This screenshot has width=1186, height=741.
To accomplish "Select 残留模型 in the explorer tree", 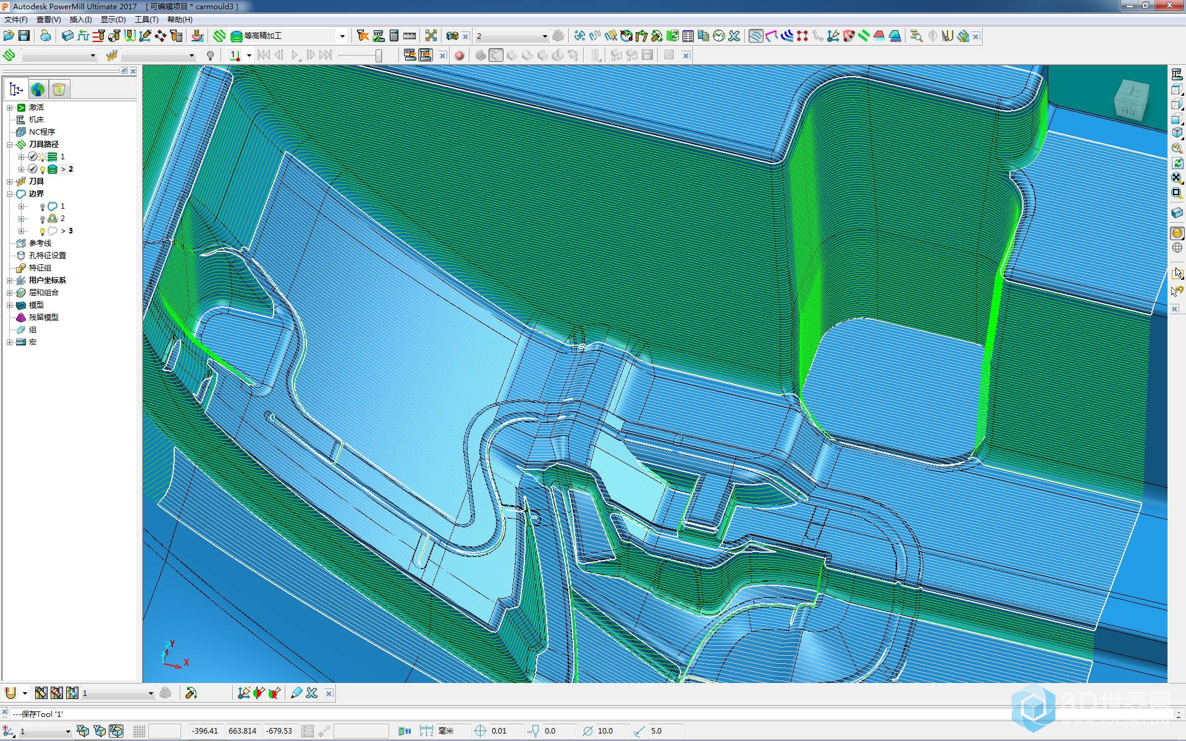I will click(x=43, y=317).
